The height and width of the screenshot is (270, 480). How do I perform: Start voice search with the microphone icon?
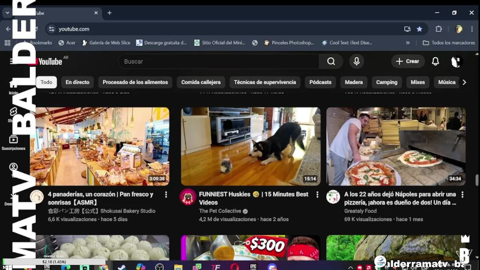357,61
